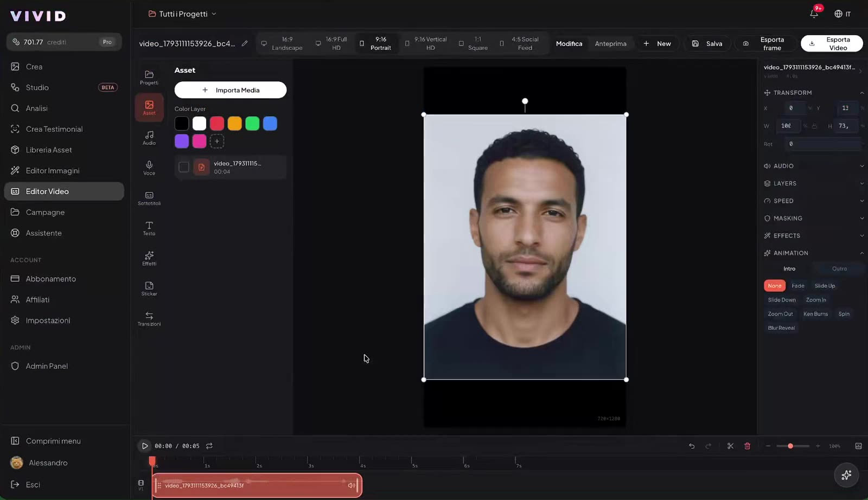Click the sparkle assistant floating button
The image size is (868, 500).
coord(846,475)
